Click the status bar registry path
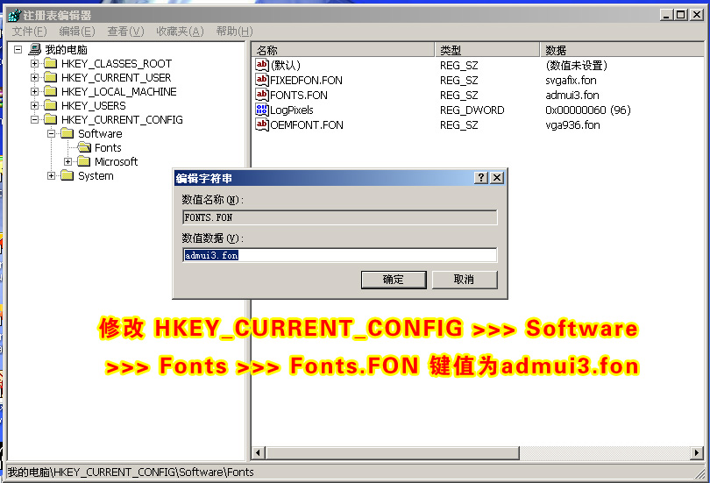 (x=131, y=472)
